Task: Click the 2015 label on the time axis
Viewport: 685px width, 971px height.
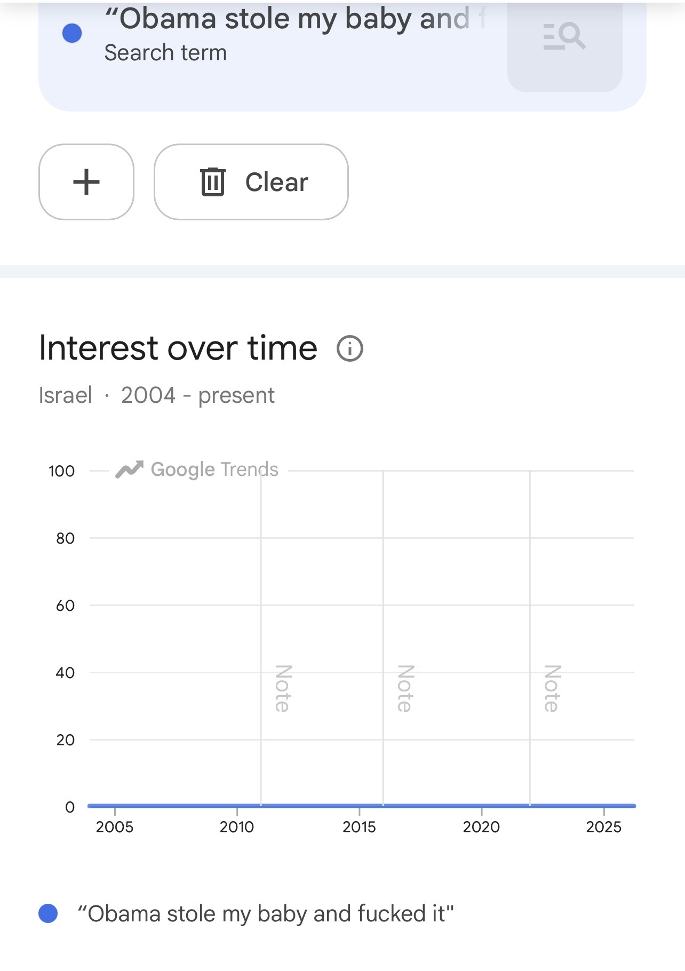Action: click(359, 827)
